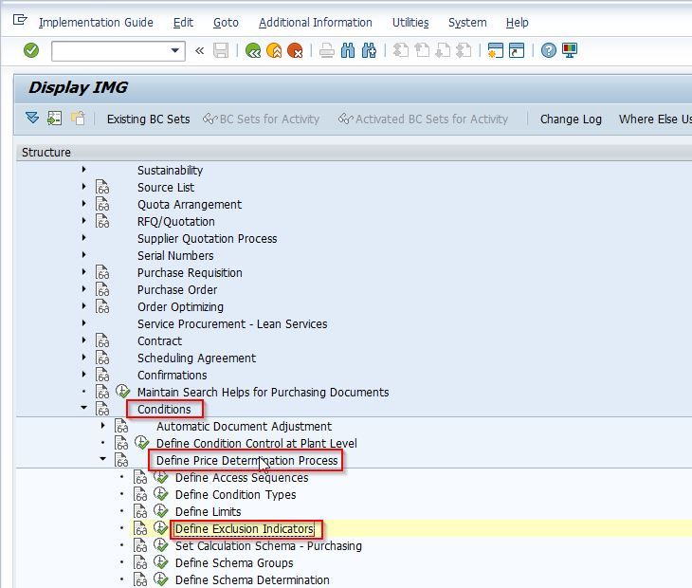The height and width of the screenshot is (588, 692).
Task: Open documentation icon for Define Limits
Action: tap(140, 511)
